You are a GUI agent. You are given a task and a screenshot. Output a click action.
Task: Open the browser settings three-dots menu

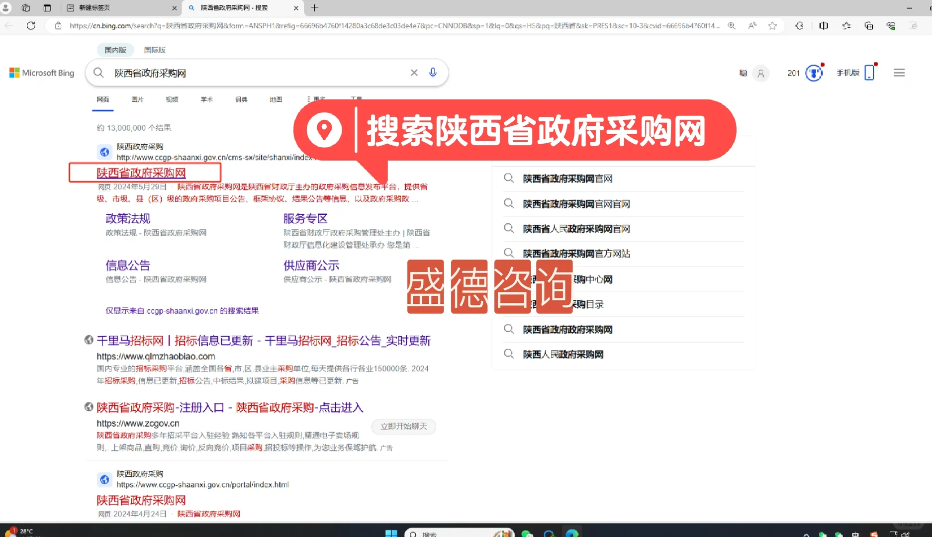(914, 25)
